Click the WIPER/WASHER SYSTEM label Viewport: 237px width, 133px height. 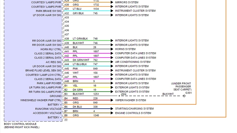point(130,100)
